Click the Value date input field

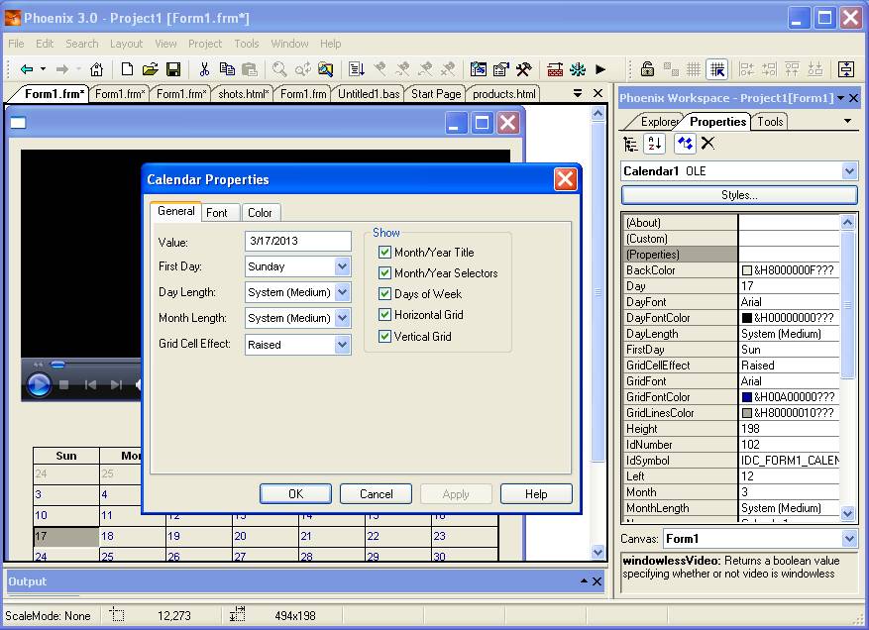tap(297, 241)
